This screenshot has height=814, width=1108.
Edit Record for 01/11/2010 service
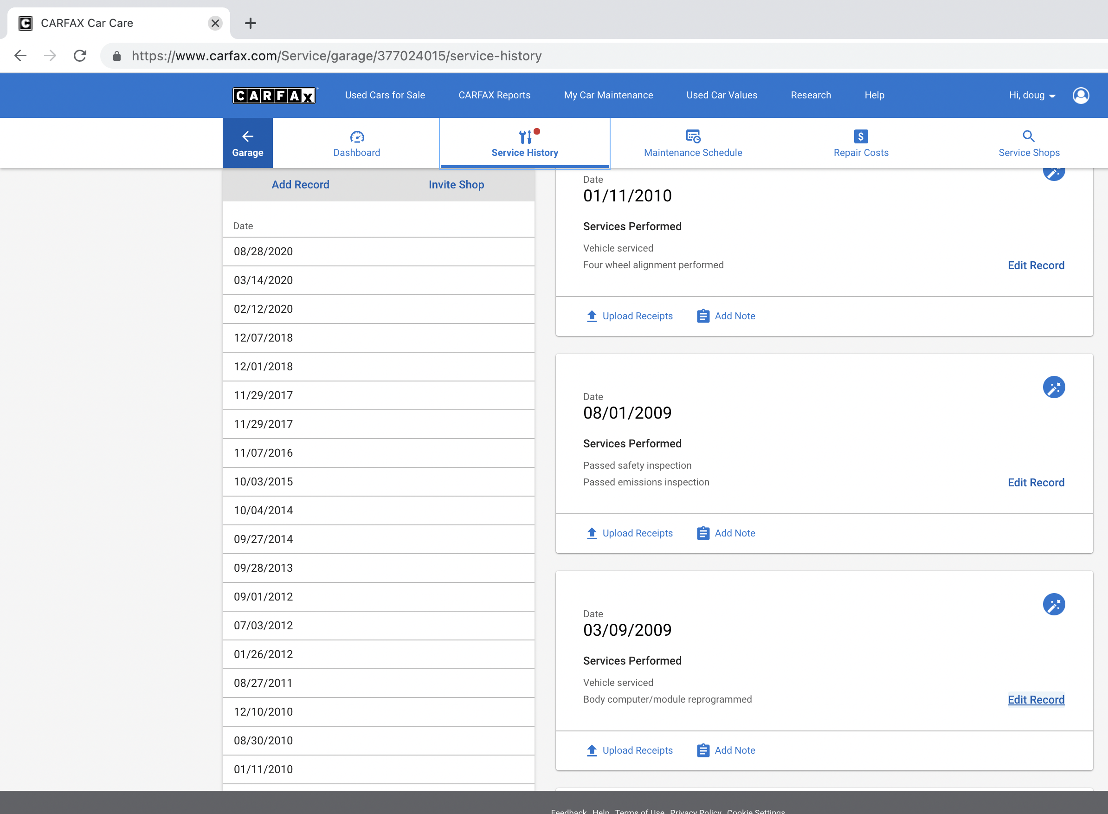pos(1036,265)
